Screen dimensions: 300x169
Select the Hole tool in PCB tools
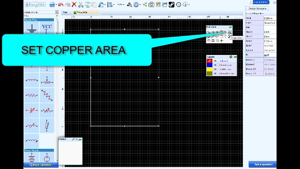213,41
